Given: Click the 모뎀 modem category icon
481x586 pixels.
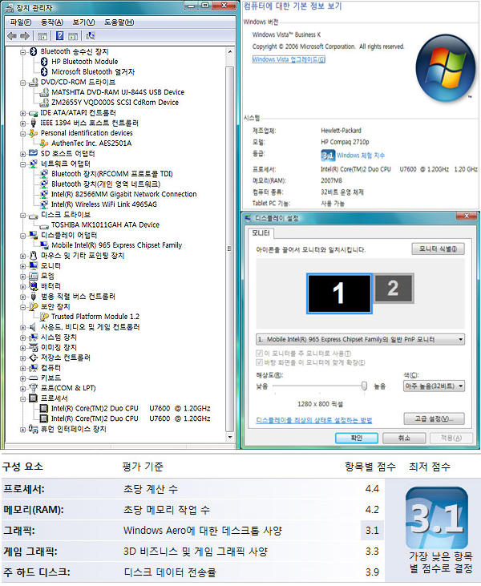Looking at the screenshot, I should (x=33, y=276).
